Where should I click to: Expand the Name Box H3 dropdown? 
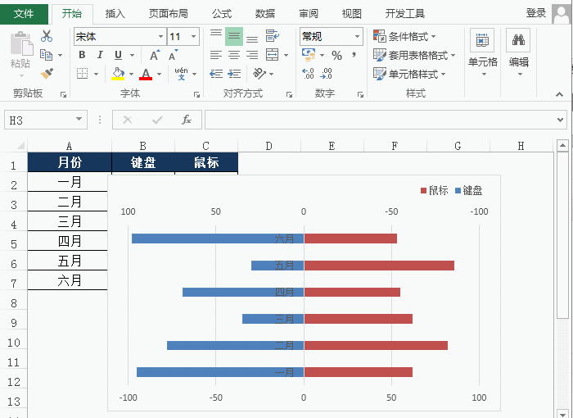click(x=79, y=120)
